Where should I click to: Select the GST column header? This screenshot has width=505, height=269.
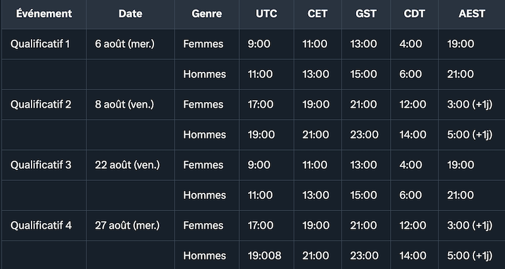[365, 14]
